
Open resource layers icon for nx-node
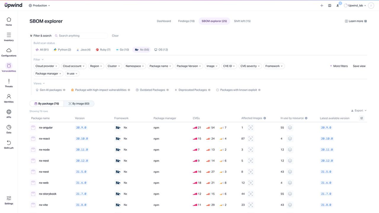[x=290, y=150]
